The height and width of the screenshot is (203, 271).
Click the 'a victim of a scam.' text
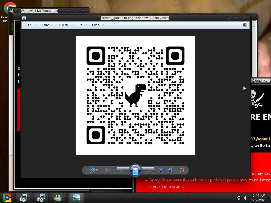coord(166,187)
